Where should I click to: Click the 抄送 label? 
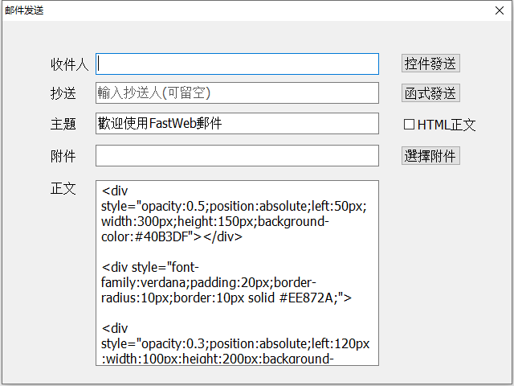[63, 93]
